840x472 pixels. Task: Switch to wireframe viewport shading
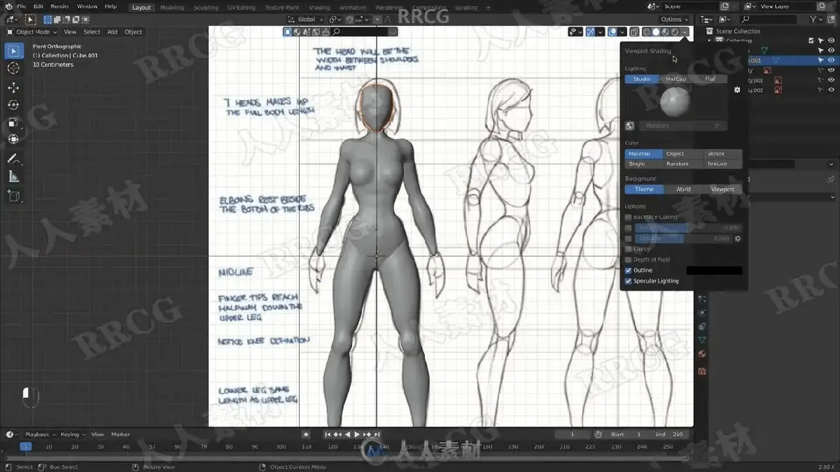pyautogui.click(x=646, y=31)
